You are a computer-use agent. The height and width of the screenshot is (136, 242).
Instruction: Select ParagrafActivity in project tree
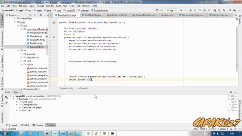coord(37,40)
